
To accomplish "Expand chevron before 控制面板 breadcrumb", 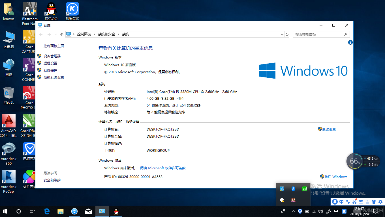I will (74, 34).
